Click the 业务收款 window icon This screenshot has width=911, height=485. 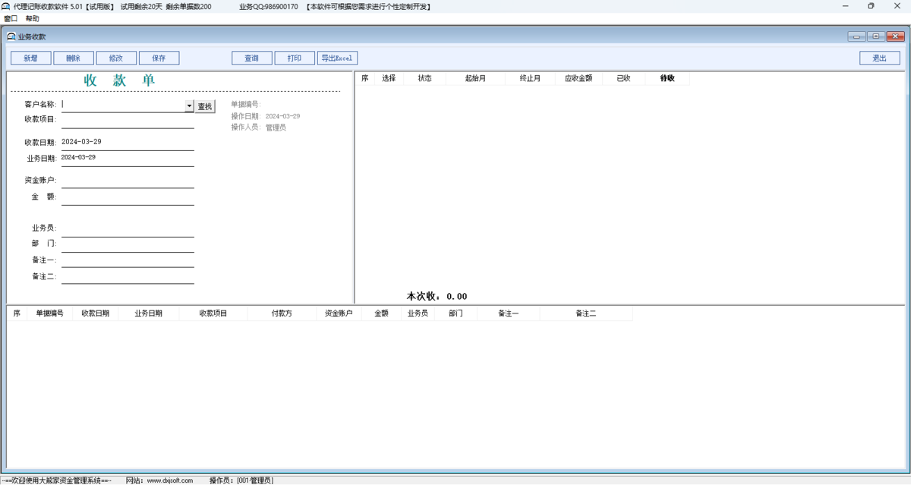11,36
